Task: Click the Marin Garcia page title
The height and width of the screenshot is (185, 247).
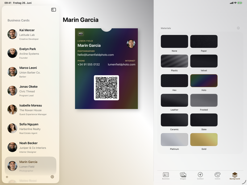Action: 81,20
